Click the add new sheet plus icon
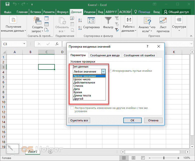195x161 pixels. tap(50, 152)
